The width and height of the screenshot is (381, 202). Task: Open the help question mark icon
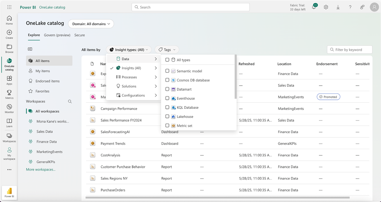(350, 7)
